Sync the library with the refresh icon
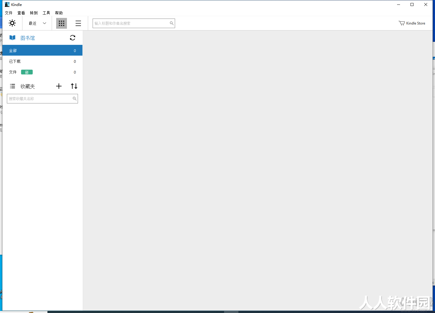435x313 pixels. click(73, 38)
